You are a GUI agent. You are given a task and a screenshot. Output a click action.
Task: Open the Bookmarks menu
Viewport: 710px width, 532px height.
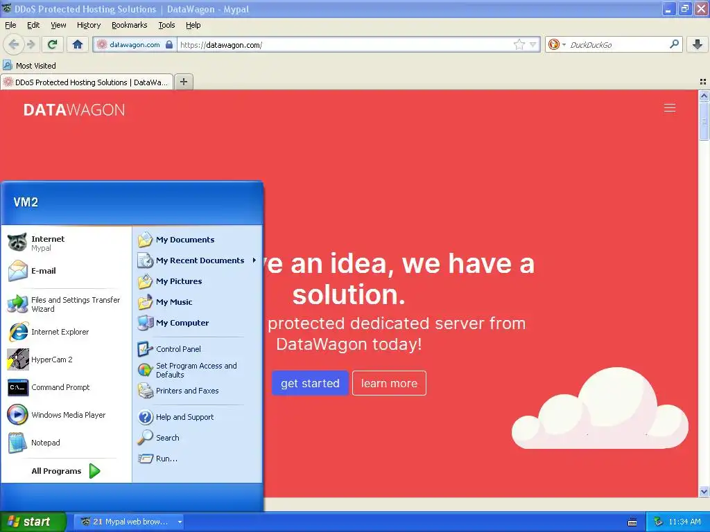pos(129,25)
